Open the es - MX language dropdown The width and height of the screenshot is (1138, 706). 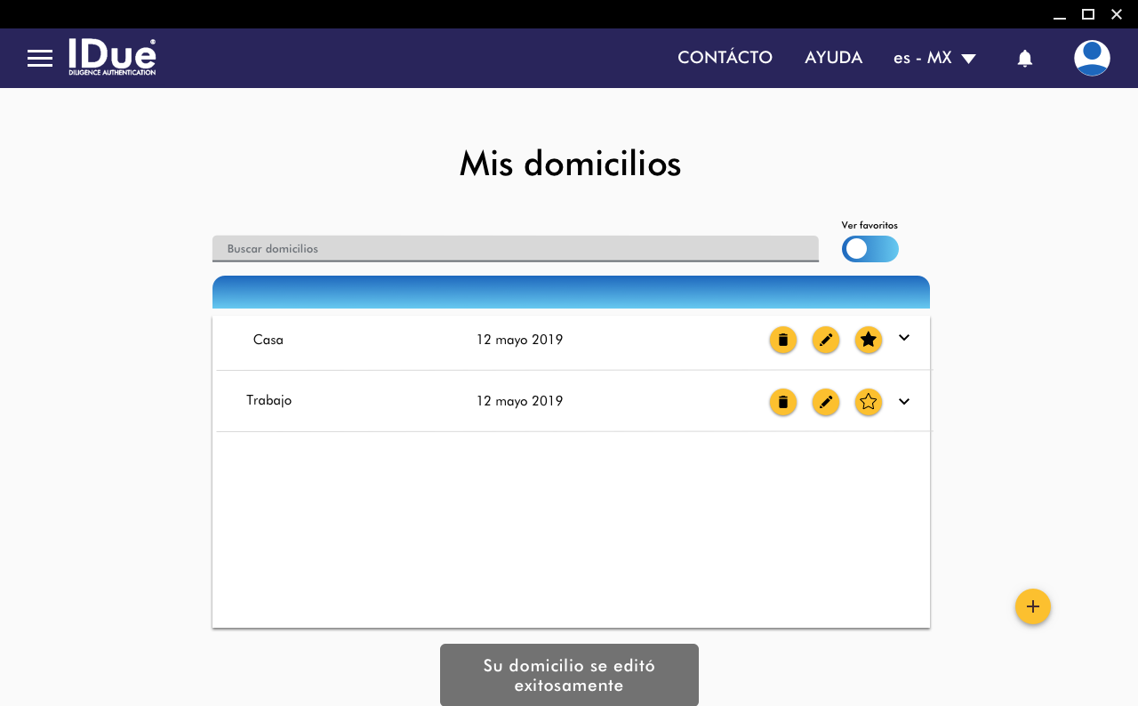[934, 59]
